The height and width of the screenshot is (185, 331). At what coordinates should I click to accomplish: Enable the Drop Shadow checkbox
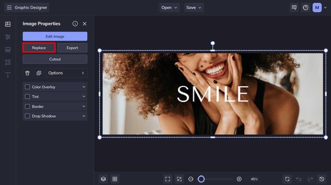27,116
